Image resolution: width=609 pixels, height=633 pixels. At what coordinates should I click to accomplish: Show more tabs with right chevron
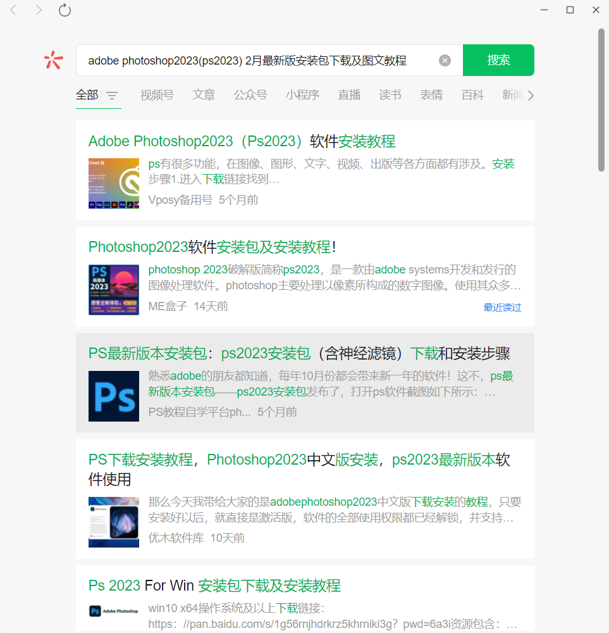point(531,96)
